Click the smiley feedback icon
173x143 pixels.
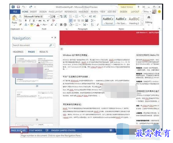[x=159, y=12]
